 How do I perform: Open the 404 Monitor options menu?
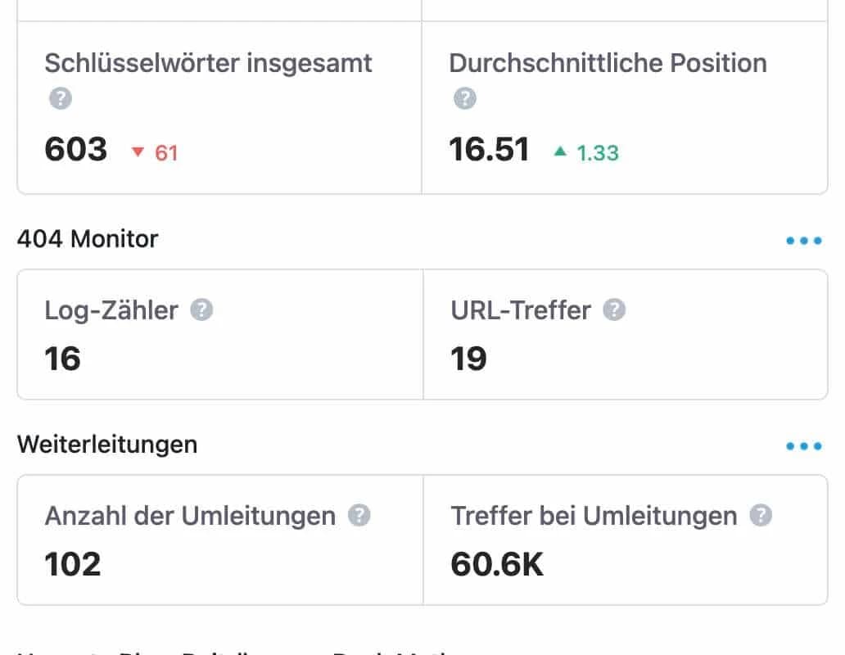tap(804, 240)
